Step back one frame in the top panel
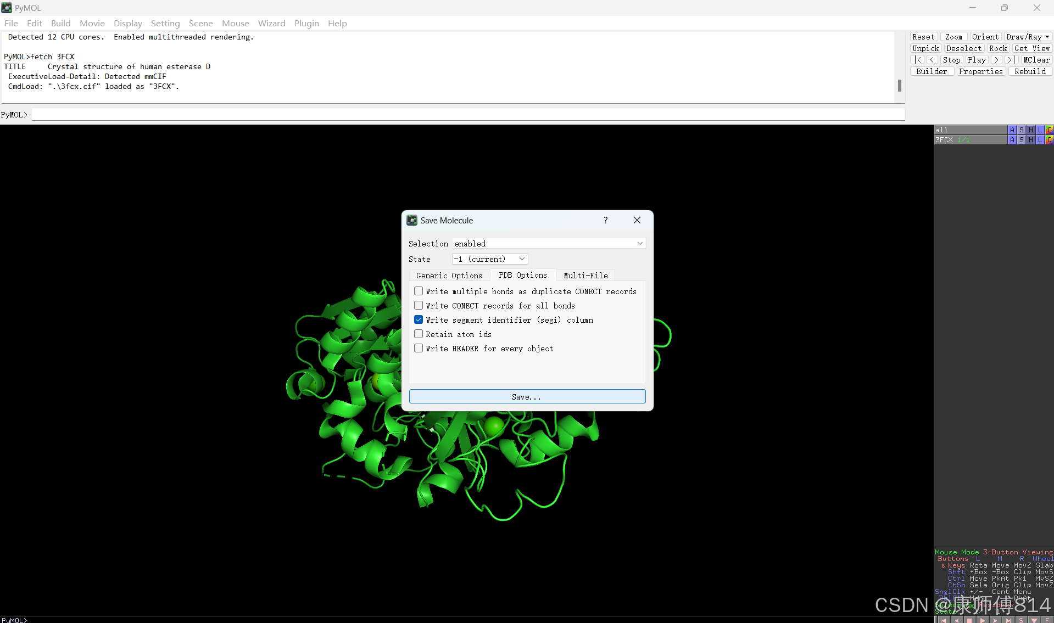Image resolution: width=1054 pixels, height=623 pixels. click(x=932, y=60)
